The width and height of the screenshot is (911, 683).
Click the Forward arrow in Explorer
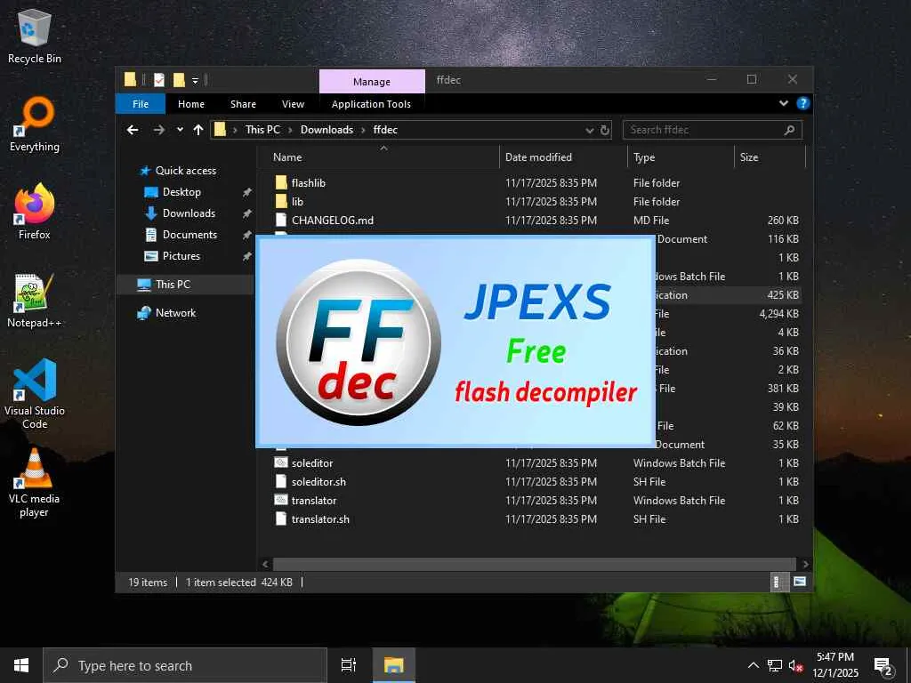coord(158,130)
